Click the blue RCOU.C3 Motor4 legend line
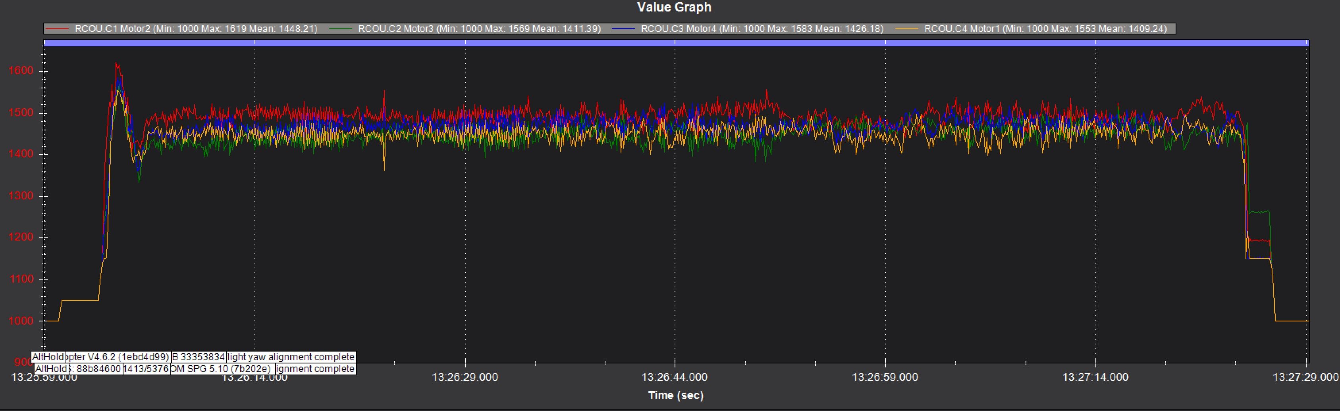 click(624, 29)
